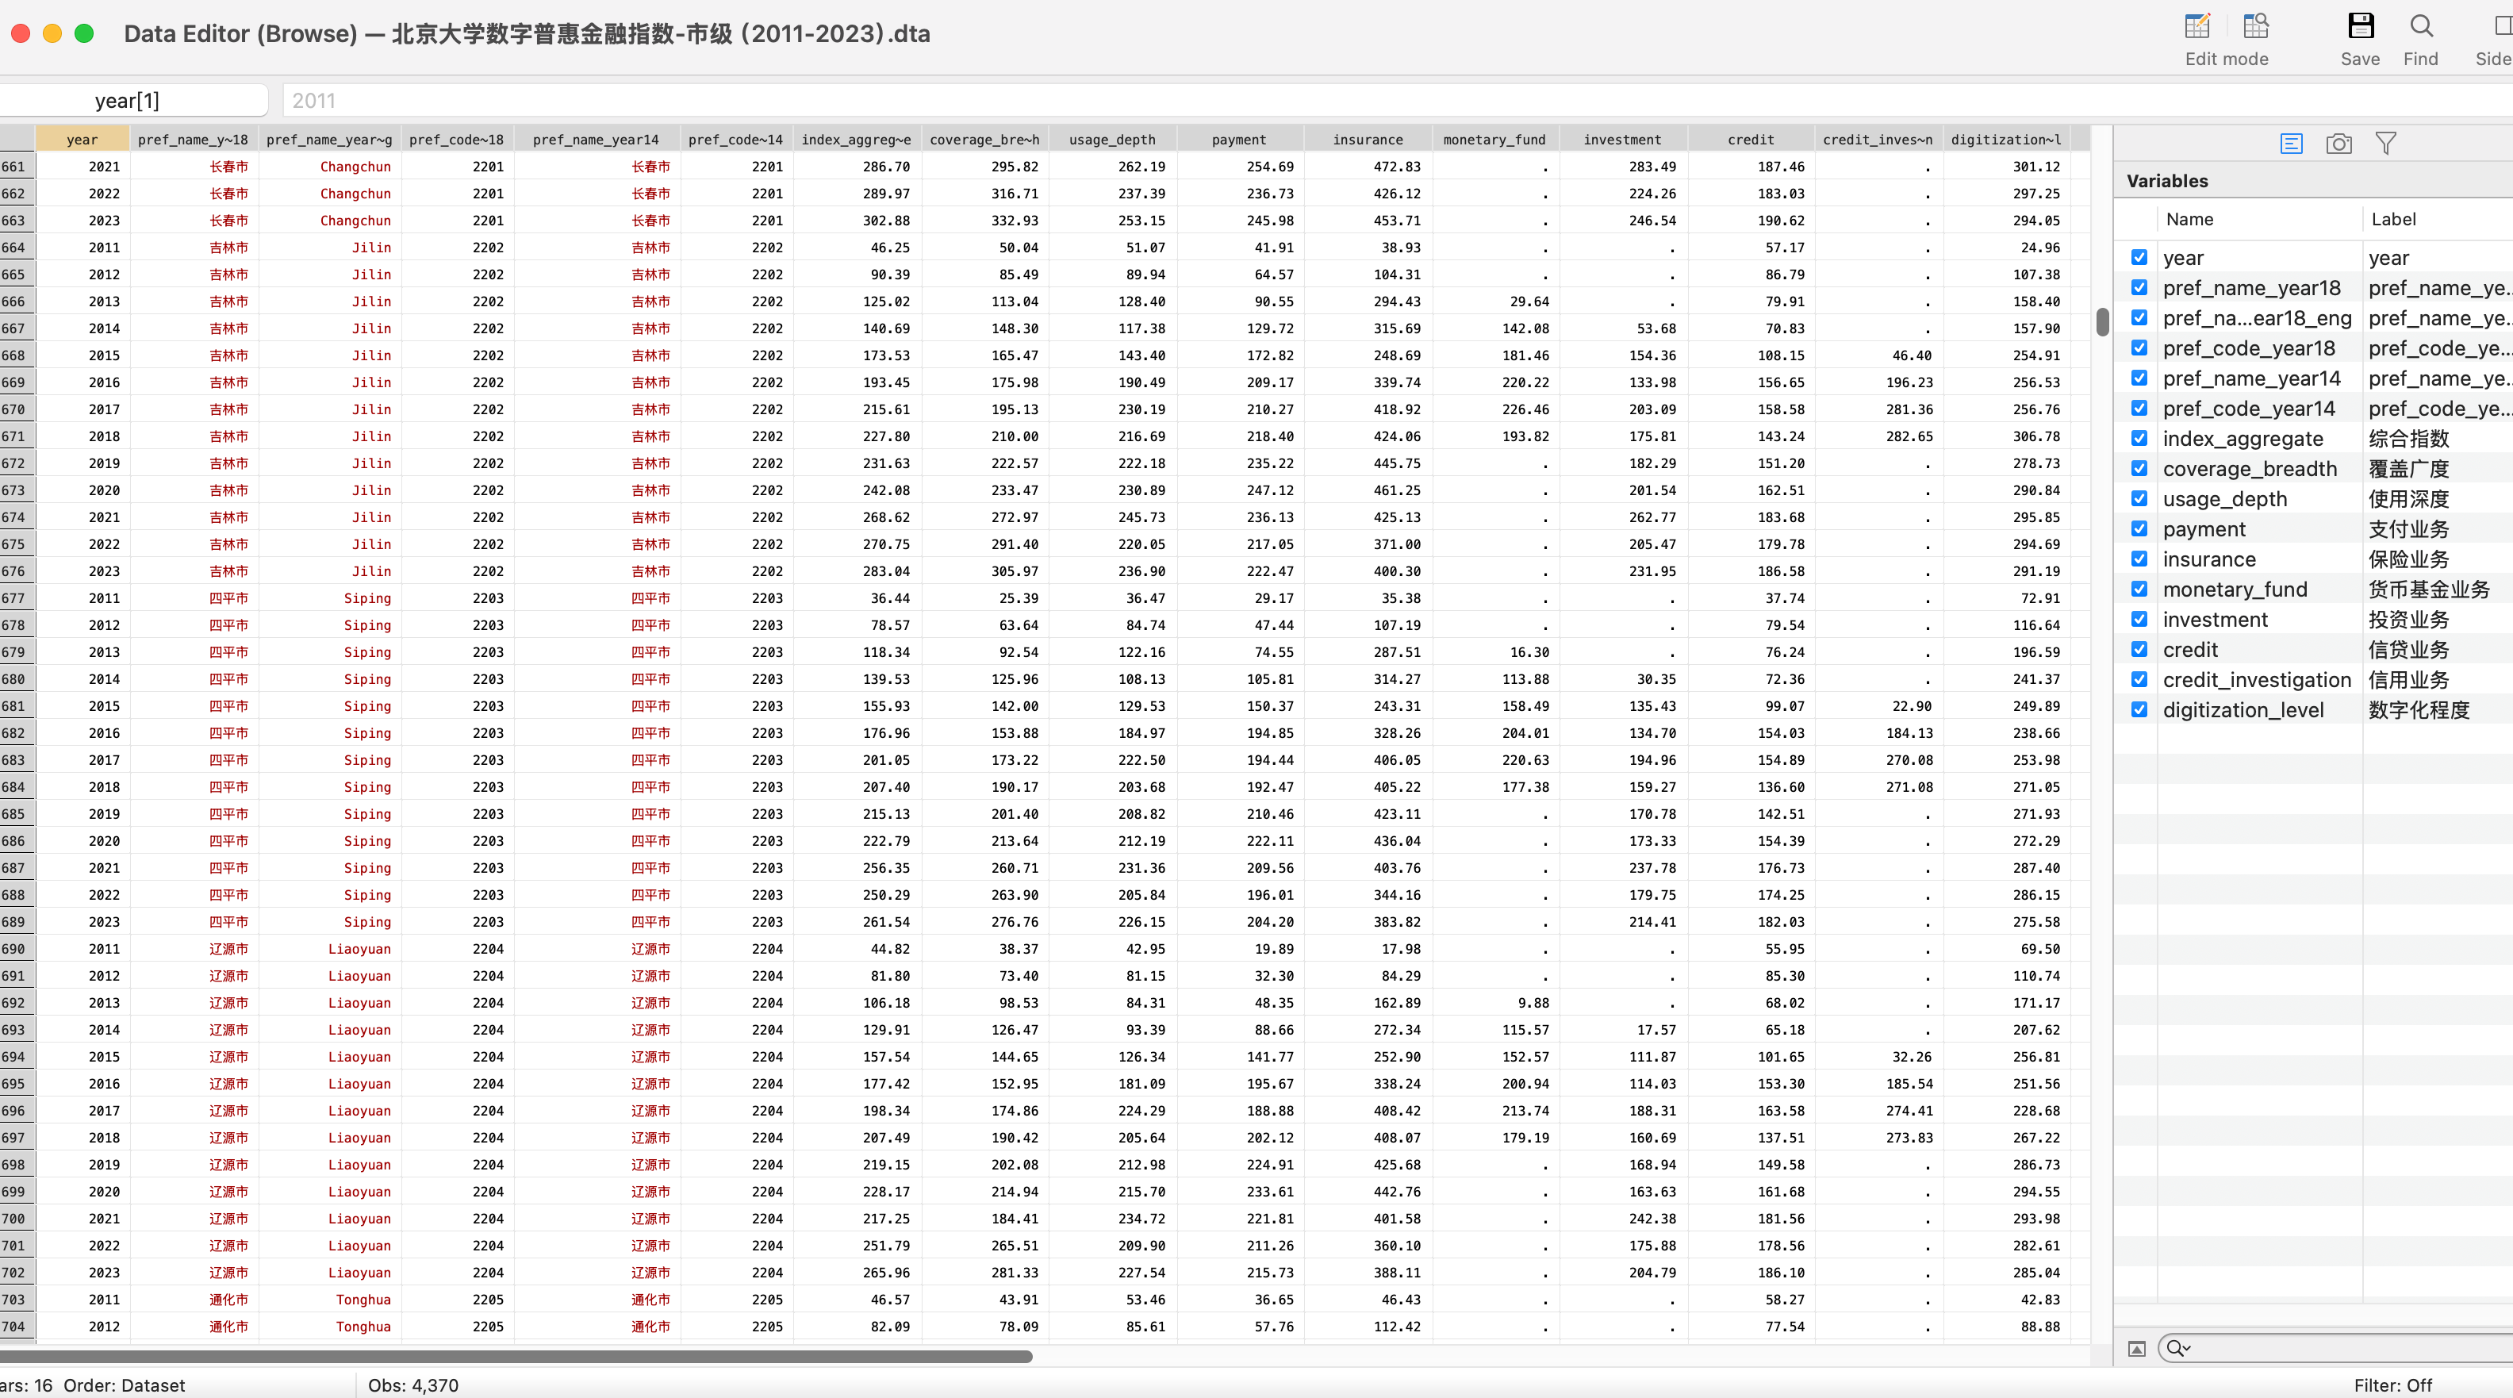Click the Label column header in Variables
This screenshot has height=1398, width=2513.
coord(2393,220)
